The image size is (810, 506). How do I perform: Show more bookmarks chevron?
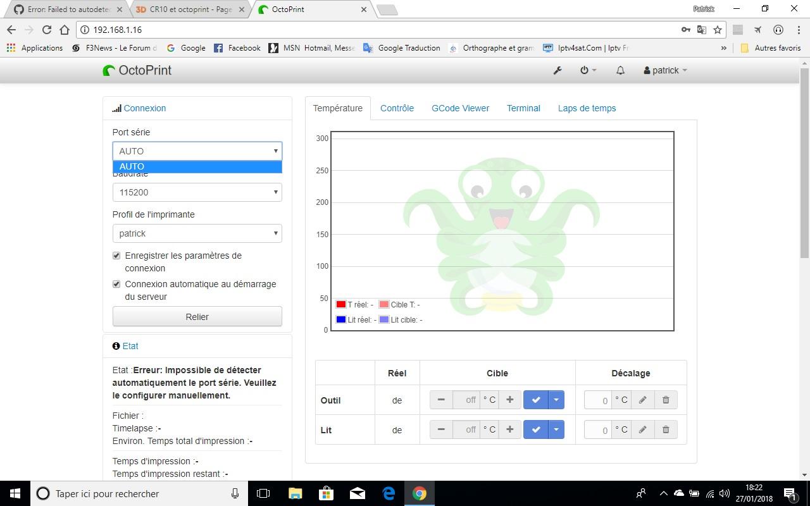(x=724, y=48)
